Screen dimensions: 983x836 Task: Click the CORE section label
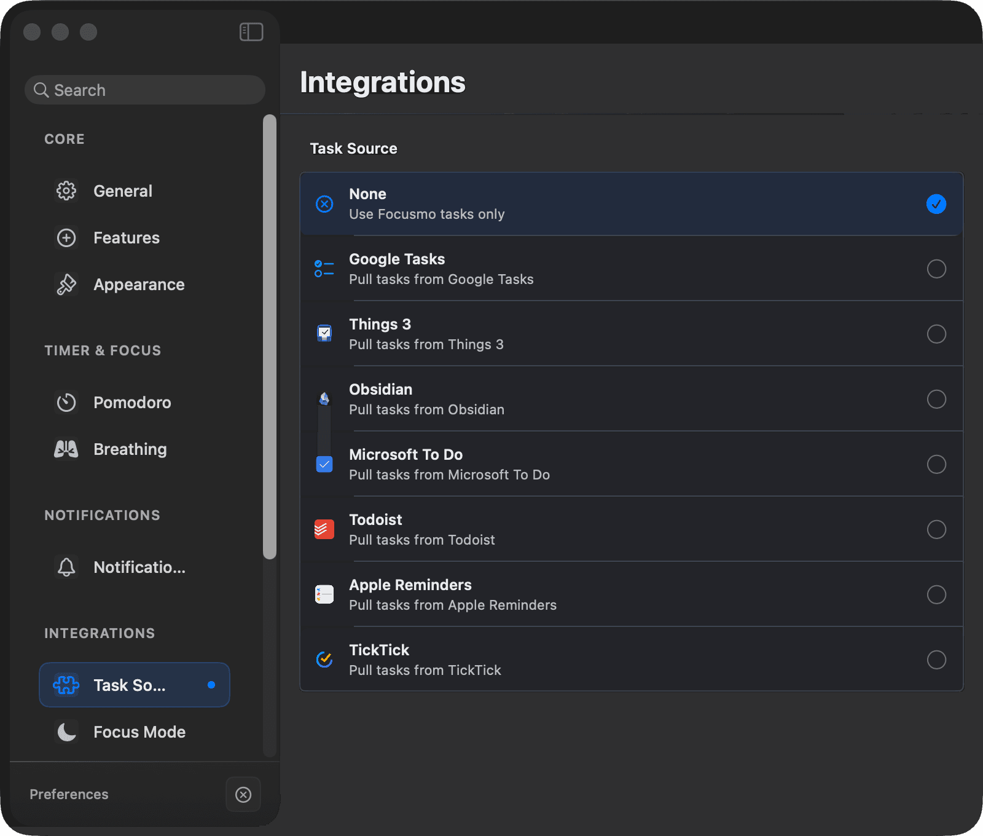(x=65, y=140)
